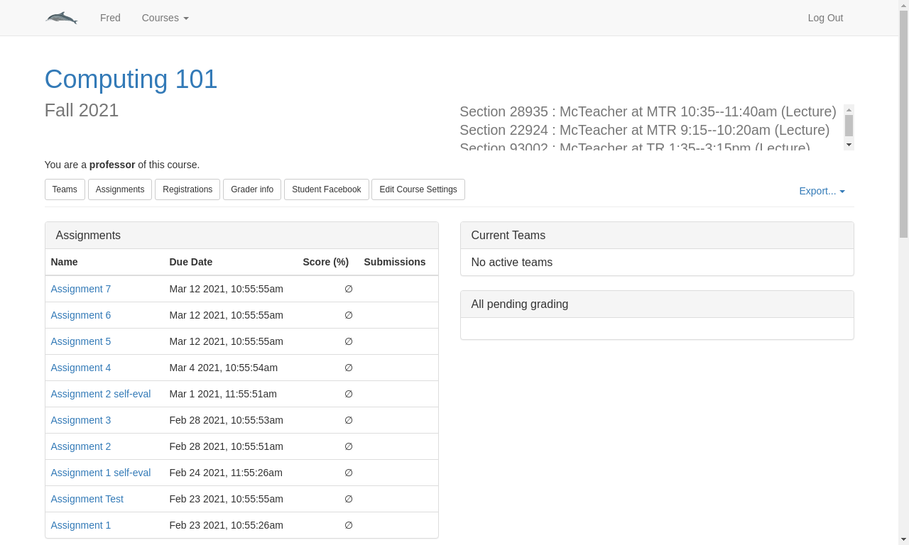This screenshot has width=909, height=545.
Task: Open Assignment 4 link
Action: point(81,368)
